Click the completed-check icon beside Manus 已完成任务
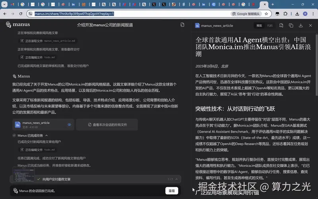The image size is (318, 199). tap(14, 135)
